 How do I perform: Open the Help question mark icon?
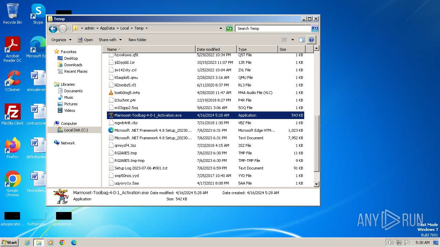[x=311, y=40]
